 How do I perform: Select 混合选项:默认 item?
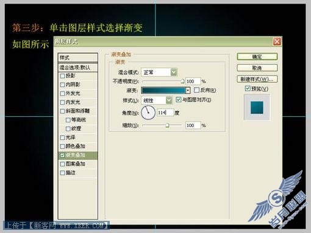[x=78, y=68]
